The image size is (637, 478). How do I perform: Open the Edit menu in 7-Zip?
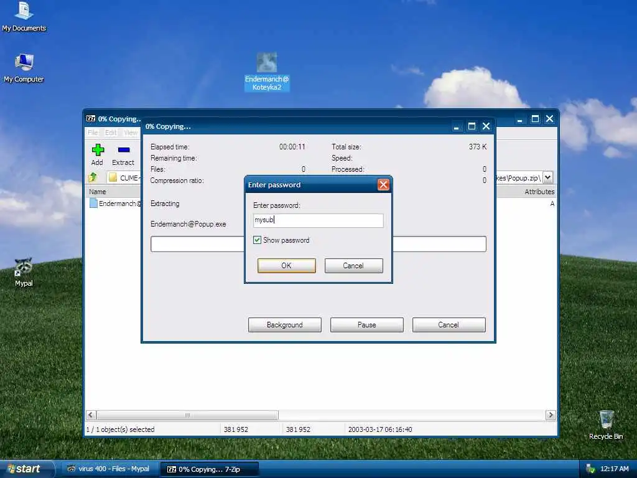click(111, 133)
